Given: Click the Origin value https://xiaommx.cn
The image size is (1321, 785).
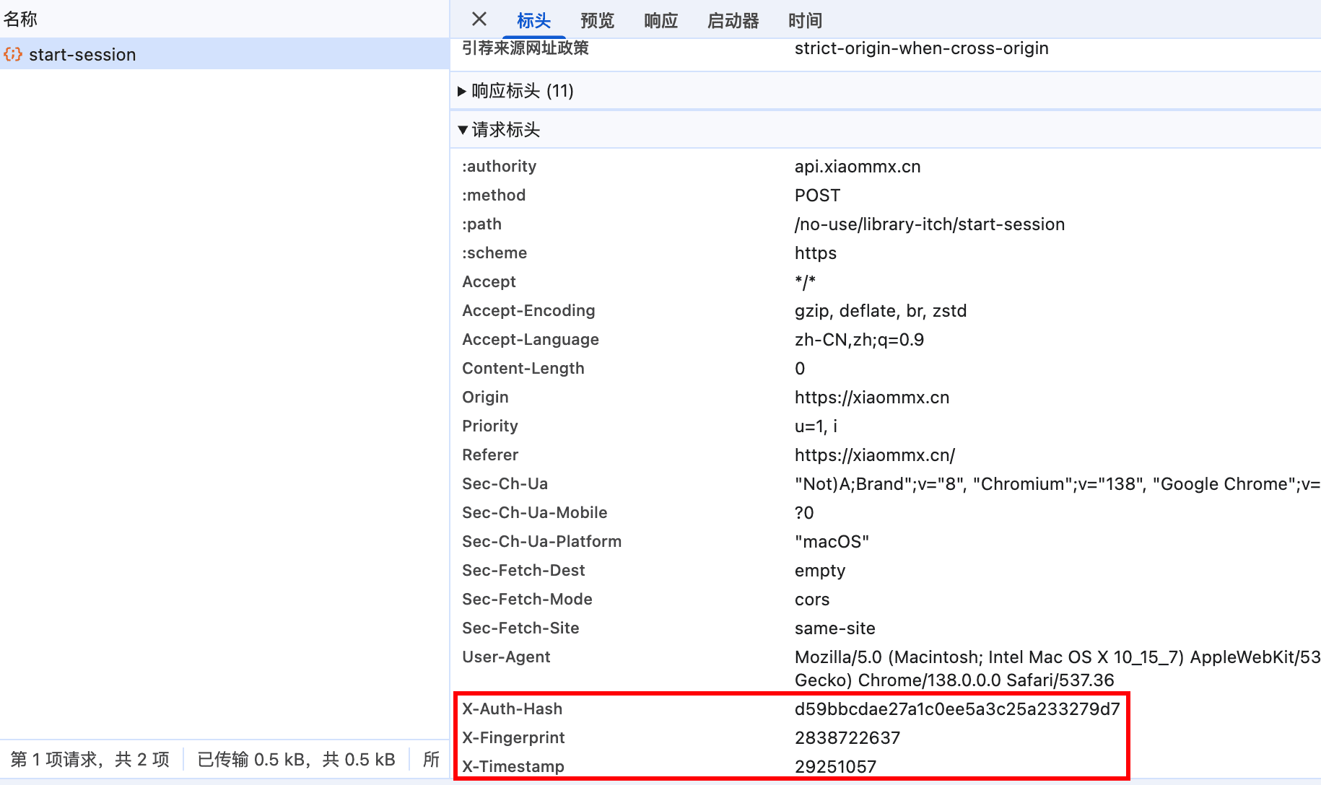Looking at the screenshot, I should click(872, 398).
